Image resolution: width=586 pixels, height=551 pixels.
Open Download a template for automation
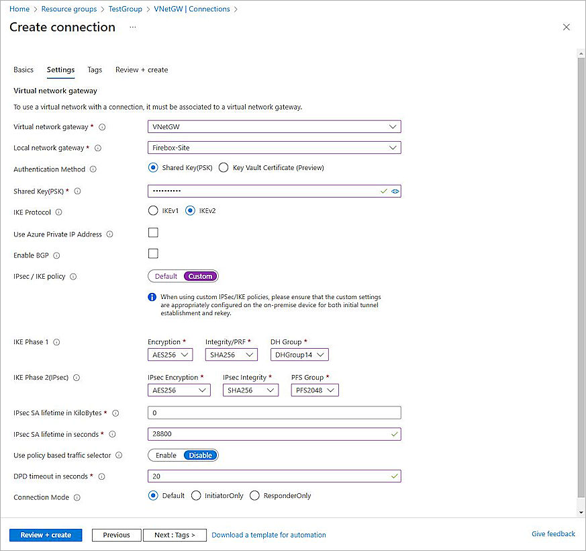click(268, 535)
